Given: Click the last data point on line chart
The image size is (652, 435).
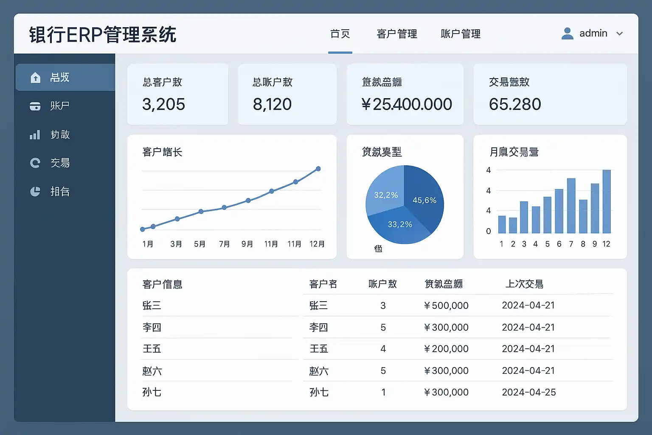Looking at the screenshot, I should (318, 169).
